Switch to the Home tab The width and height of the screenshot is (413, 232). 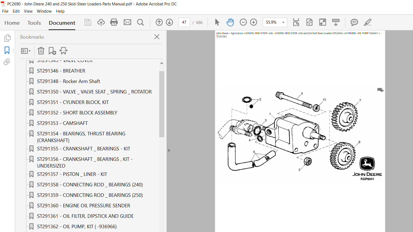12,23
